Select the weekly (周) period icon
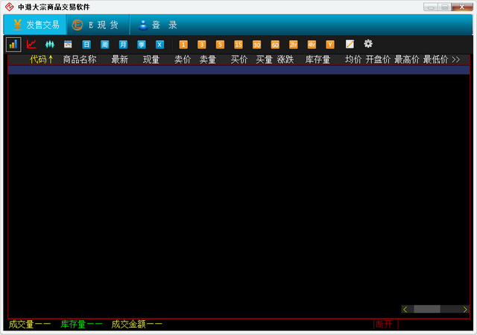Screen dimensions: 477x335 coord(104,45)
